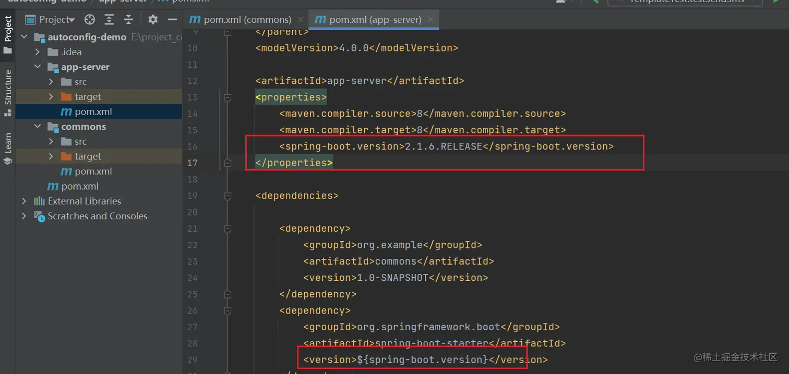The width and height of the screenshot is (789, 374).
Task: Hide the Project tool window with minus icon
Action: [172, 20]
